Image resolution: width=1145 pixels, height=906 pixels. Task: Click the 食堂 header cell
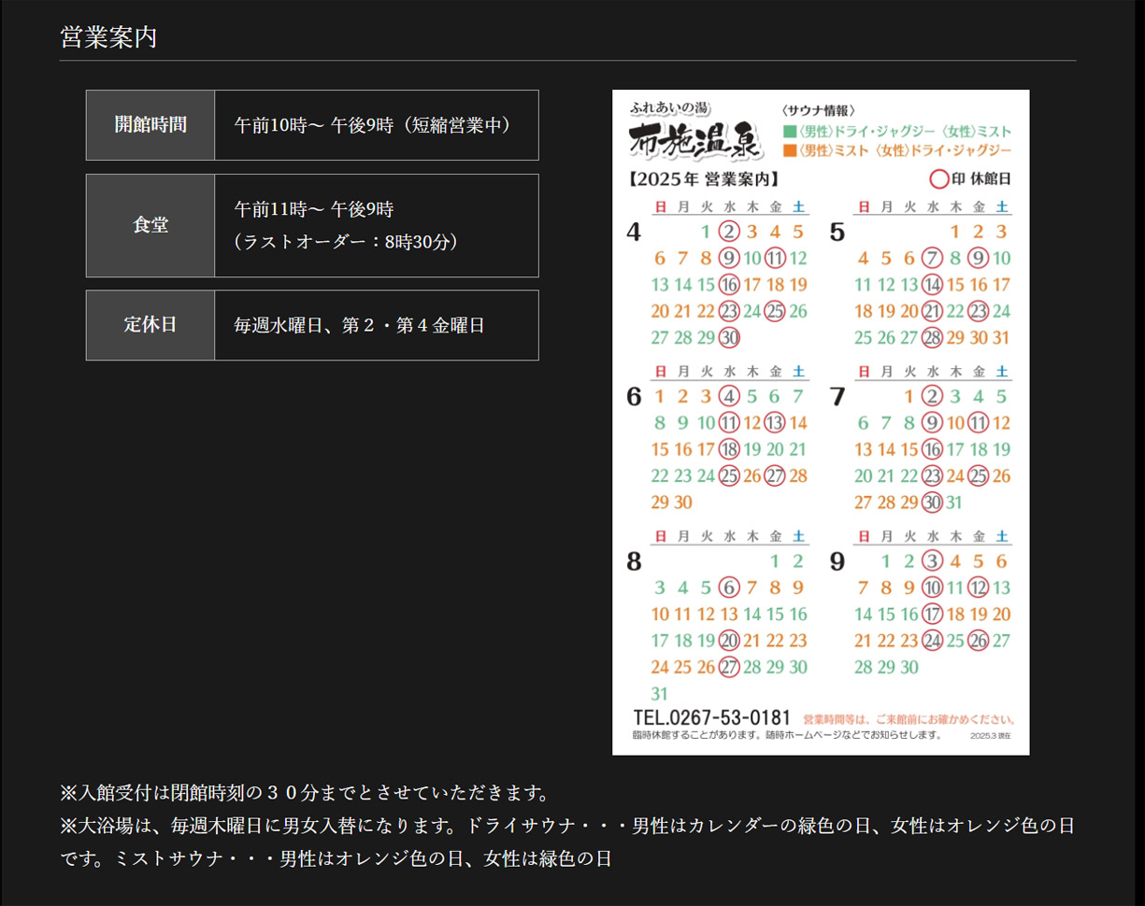150,225
